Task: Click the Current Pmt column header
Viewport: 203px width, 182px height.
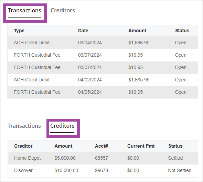Action: [x=141, y=146]
